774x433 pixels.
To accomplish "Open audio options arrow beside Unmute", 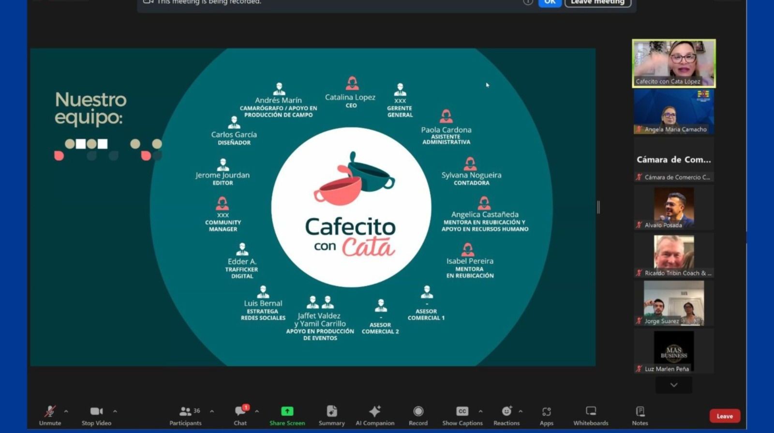I will 66,411.
